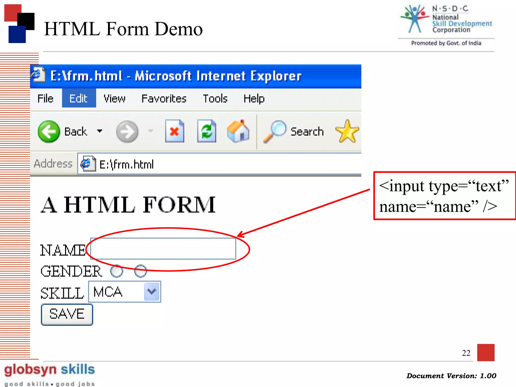
Task: Click the 'SKILL' label
Action: click(62, 293)
